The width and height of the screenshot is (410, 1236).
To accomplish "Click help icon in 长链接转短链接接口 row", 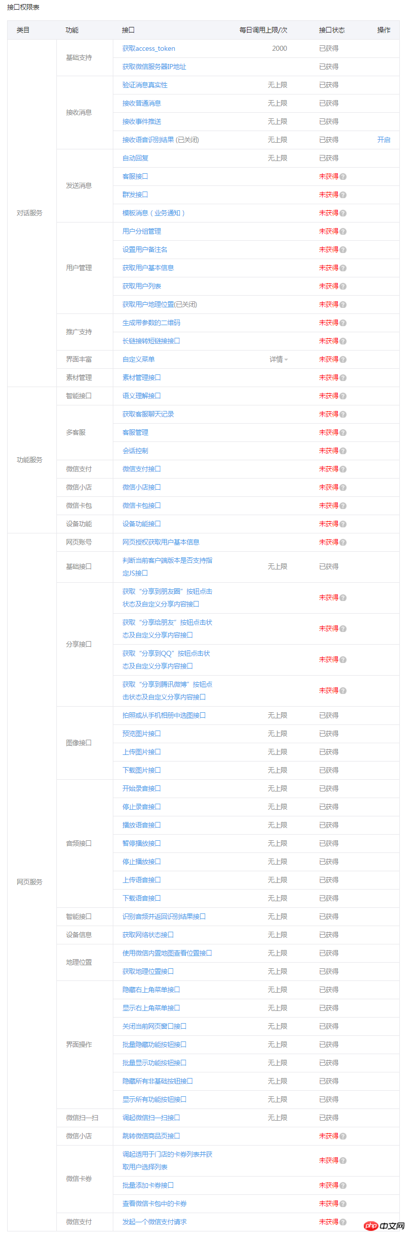I will 343,341.
